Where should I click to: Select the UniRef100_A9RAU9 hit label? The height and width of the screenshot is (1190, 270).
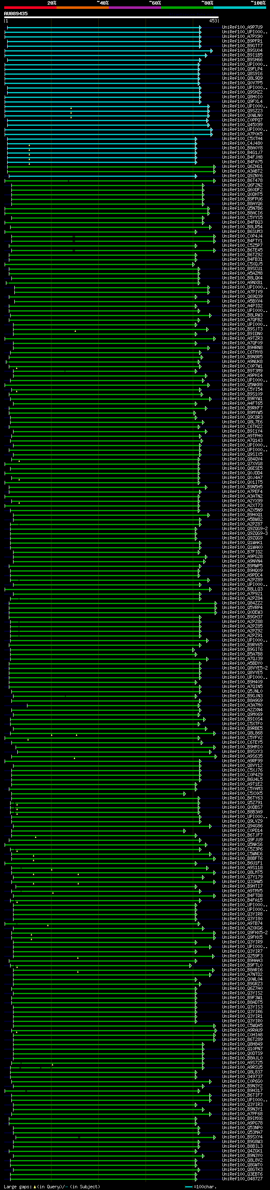(242, 1030)
